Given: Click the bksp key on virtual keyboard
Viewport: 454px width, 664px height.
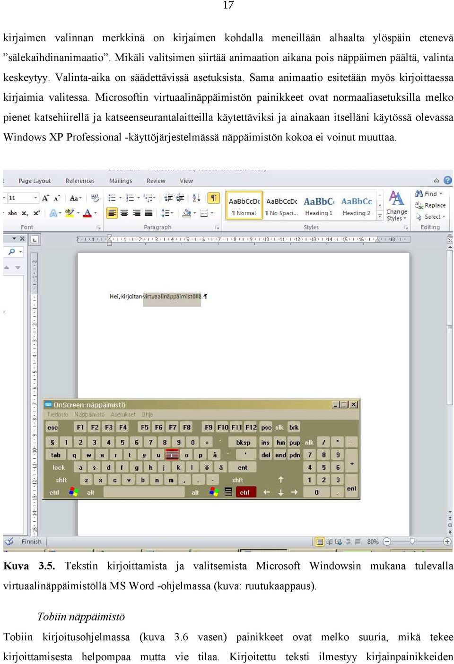Looking at the screenshot, I should 243,442.
